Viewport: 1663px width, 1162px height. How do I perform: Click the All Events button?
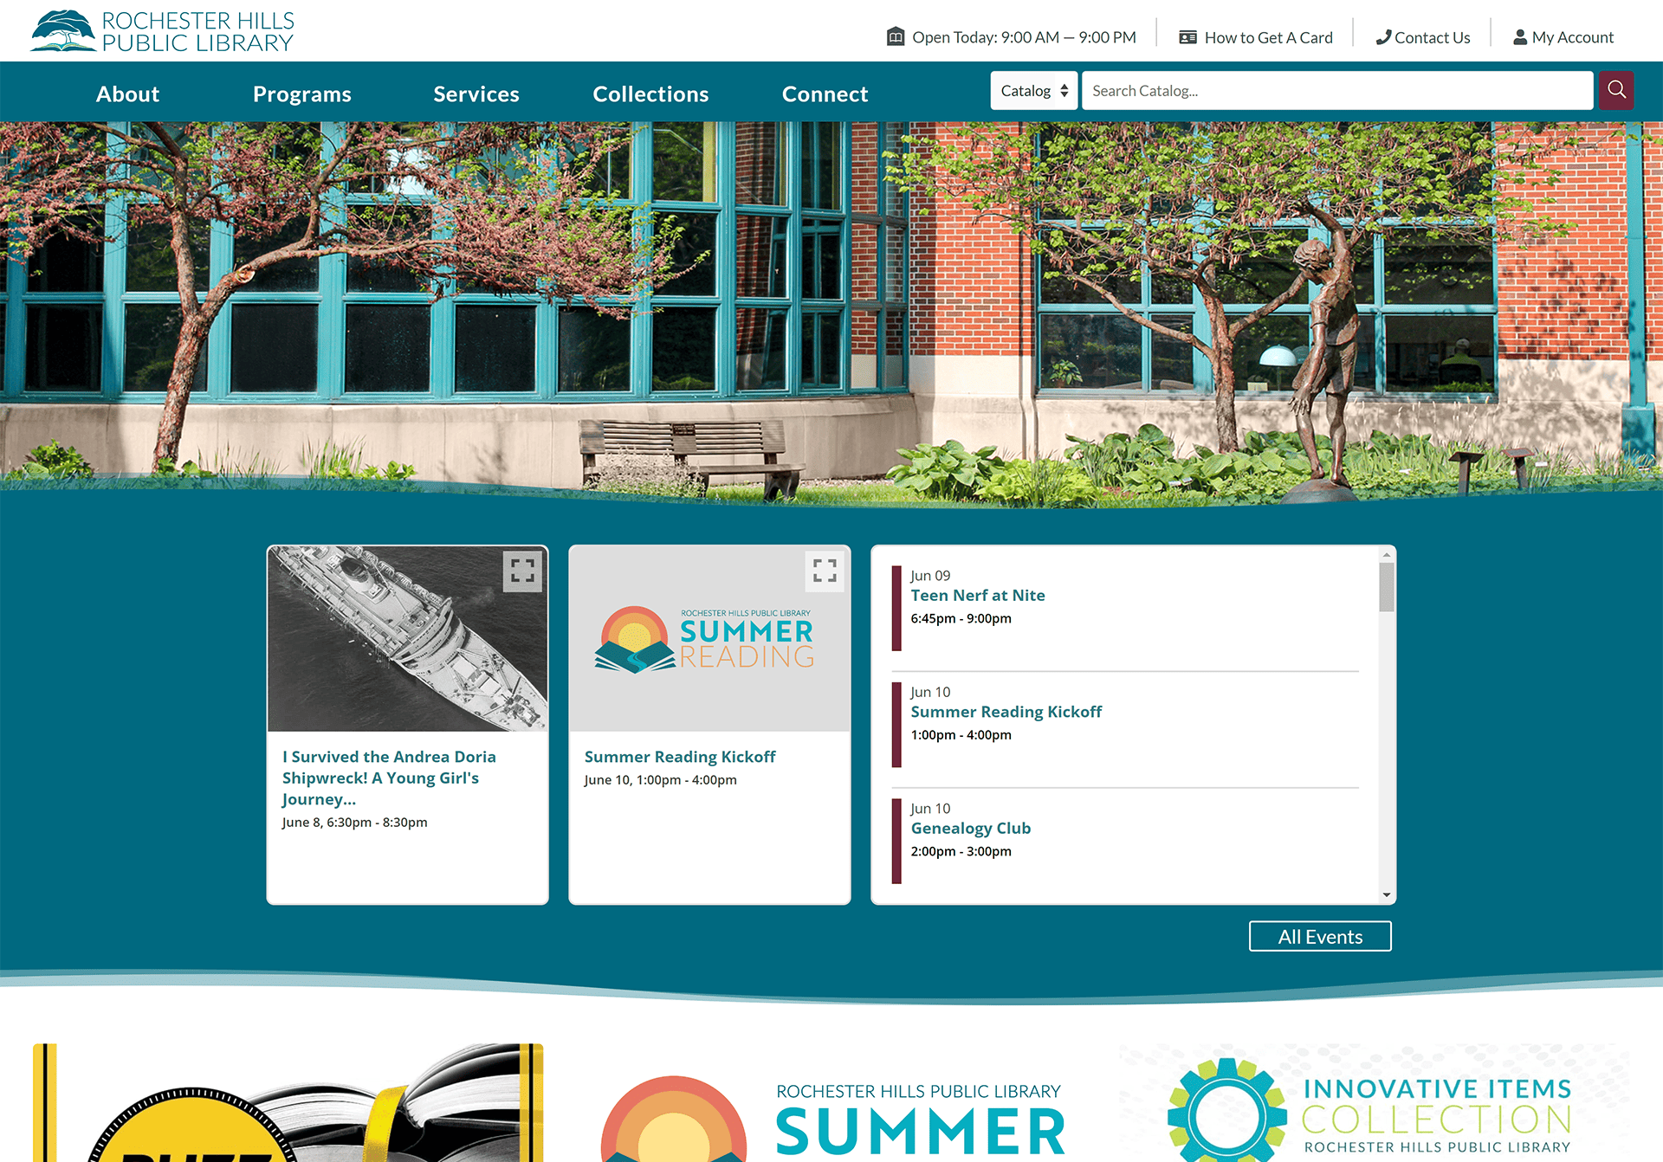1319,936
